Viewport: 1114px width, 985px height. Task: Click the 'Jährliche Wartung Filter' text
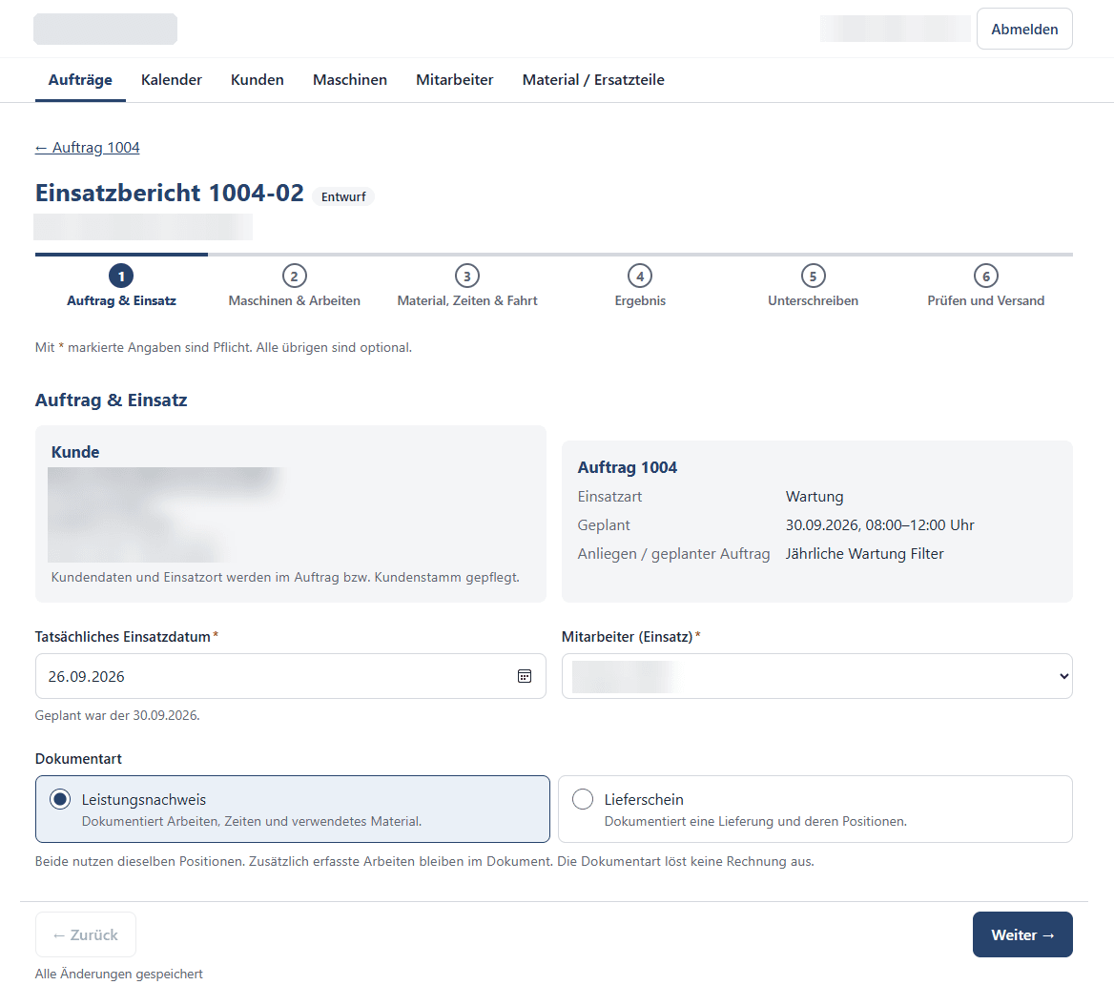865,554
